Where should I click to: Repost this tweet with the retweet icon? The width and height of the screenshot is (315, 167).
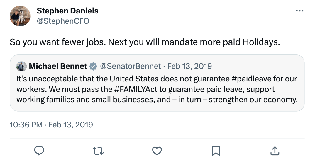coord(98,151)
